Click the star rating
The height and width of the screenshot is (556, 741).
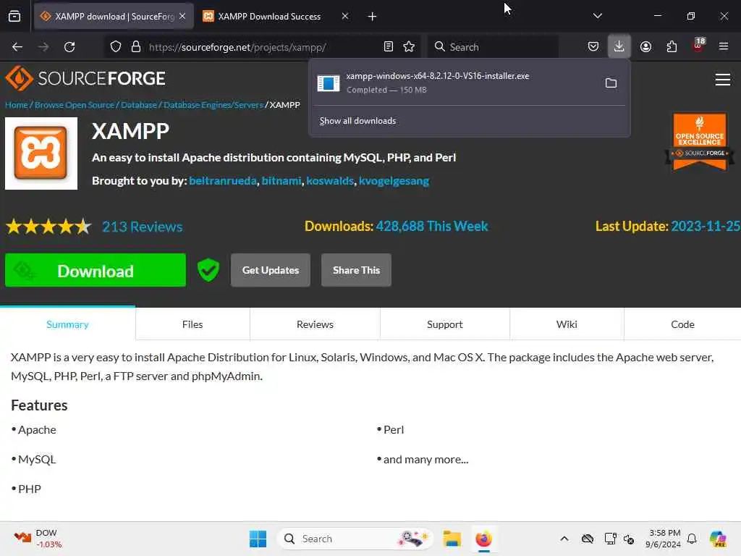pos(48,227)
